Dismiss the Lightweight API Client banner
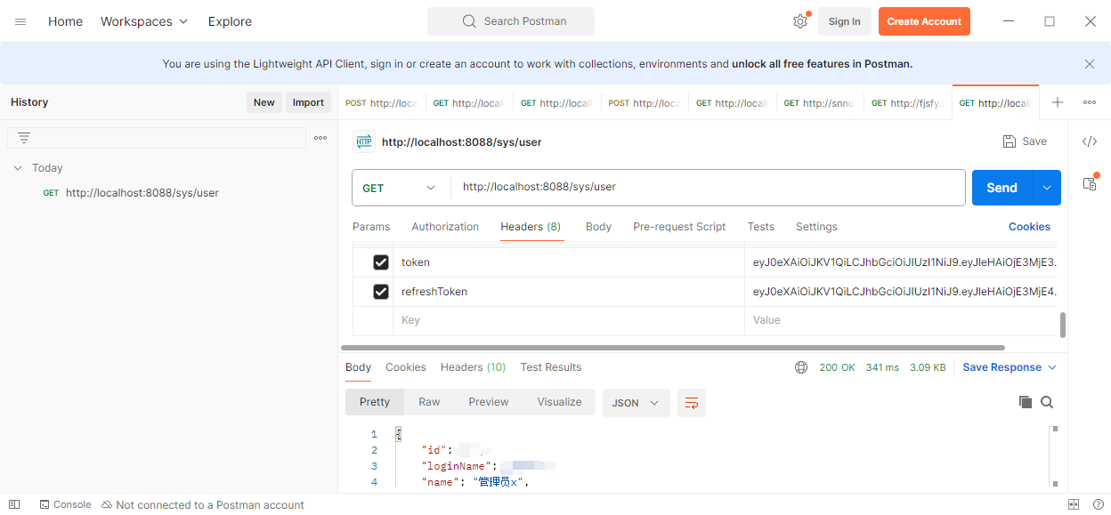This screenshot has width=1111, height=515. click(1089, 64)
